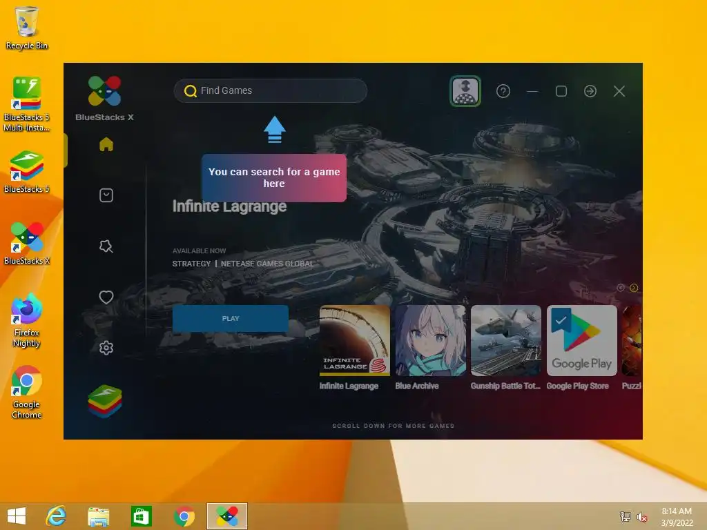Click the BlueStacks X taskbar button
The width and height of the screenshot is (707, 530).
point(227,516)
